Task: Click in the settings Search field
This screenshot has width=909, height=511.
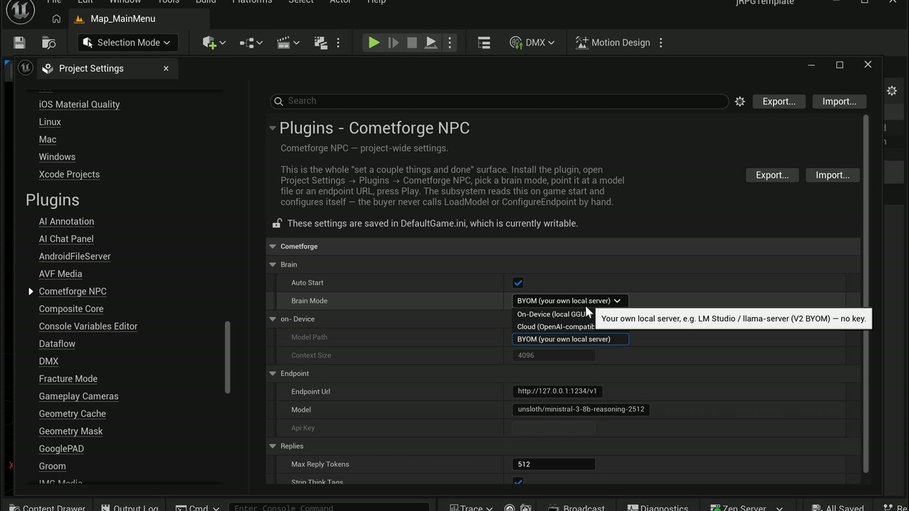Action: click(x=499, y=101)
